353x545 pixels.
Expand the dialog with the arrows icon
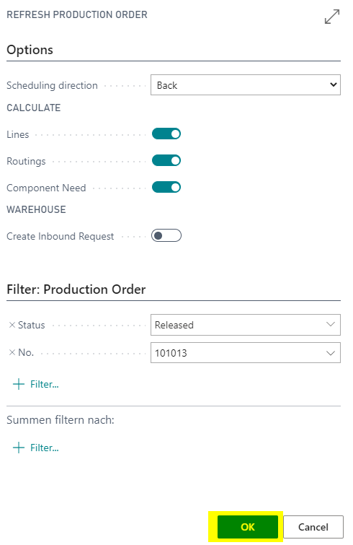(332, 17)
